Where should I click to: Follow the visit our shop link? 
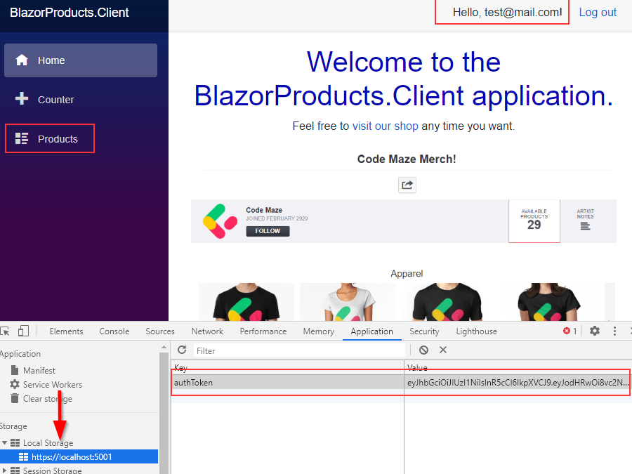click(385, 126)
